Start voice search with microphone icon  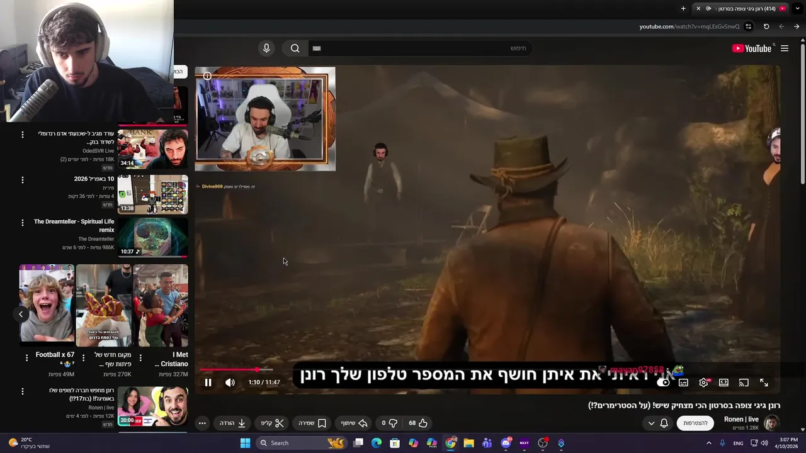pyautogui.click(x=266, y=48)
